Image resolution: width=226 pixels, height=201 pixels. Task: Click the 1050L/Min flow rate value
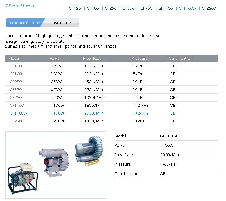click(x=95, y=98)
